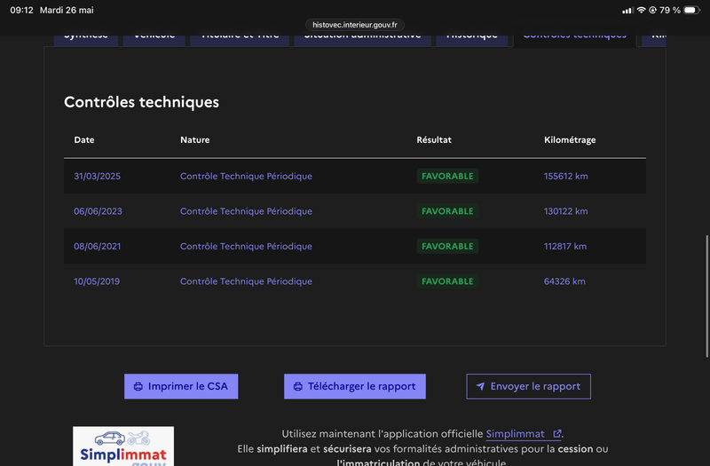Viewport: 710px width, 466px height.
Task: Click the printer icon on Télécharger le rapport
Action: (298, 386)
